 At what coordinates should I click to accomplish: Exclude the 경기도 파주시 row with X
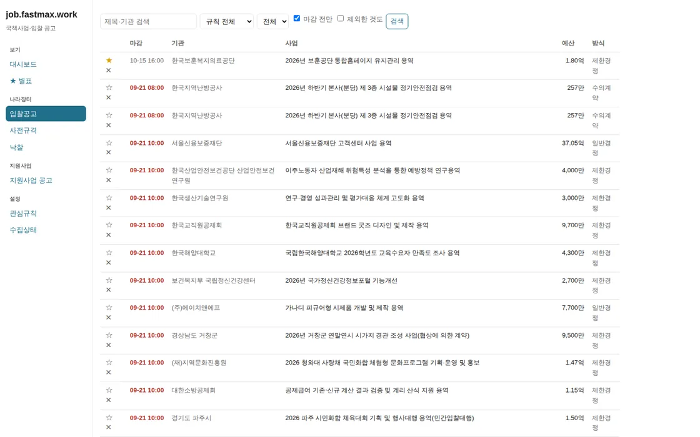(109, 427)
